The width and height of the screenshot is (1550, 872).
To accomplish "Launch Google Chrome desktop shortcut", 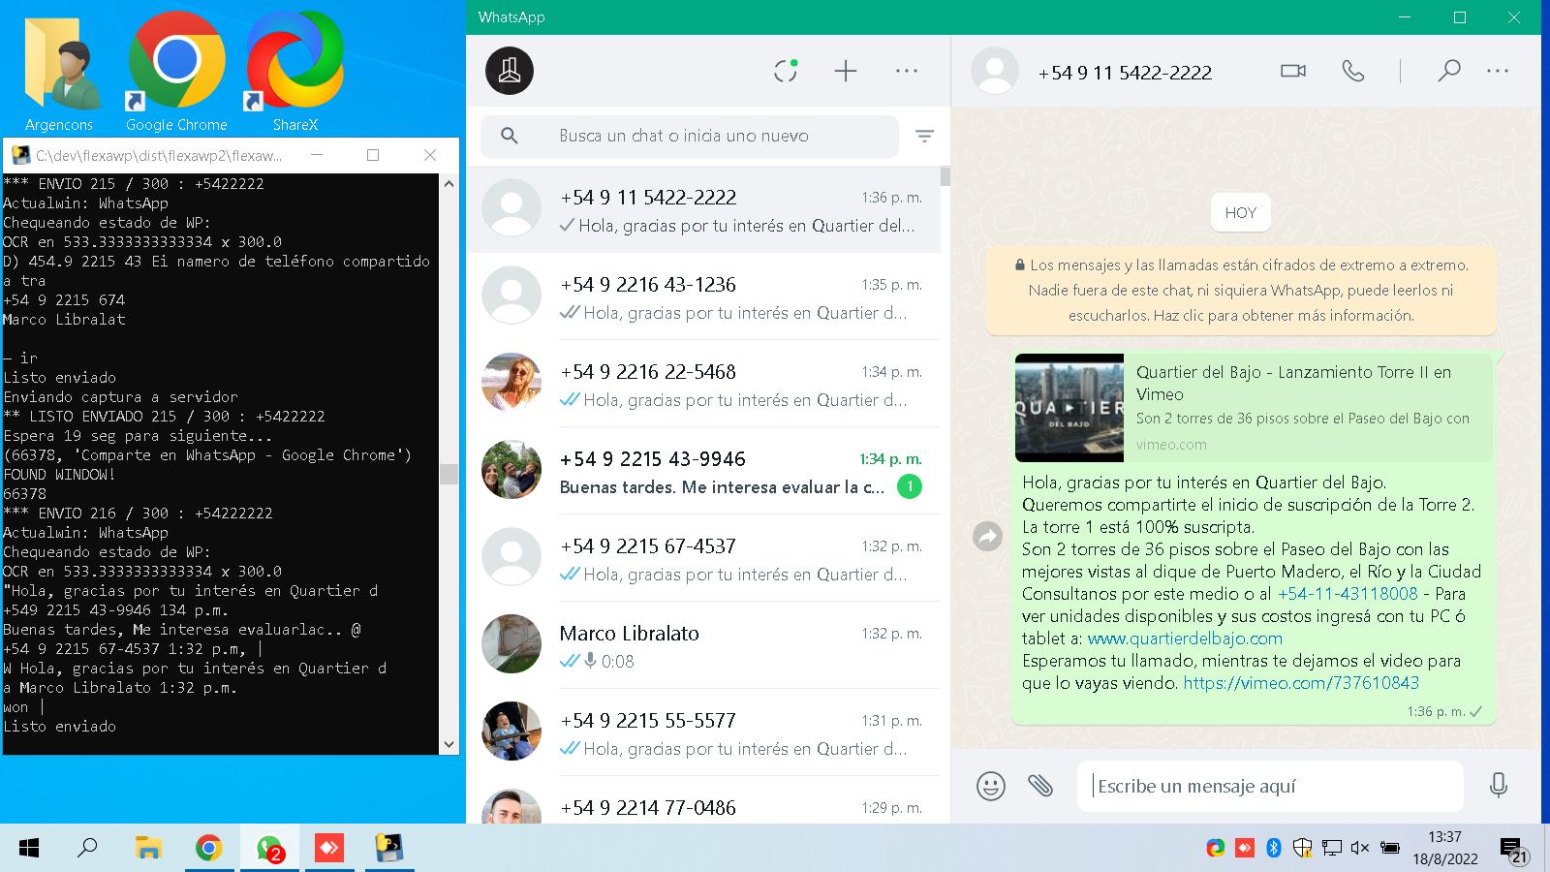I will pos(176,73).
